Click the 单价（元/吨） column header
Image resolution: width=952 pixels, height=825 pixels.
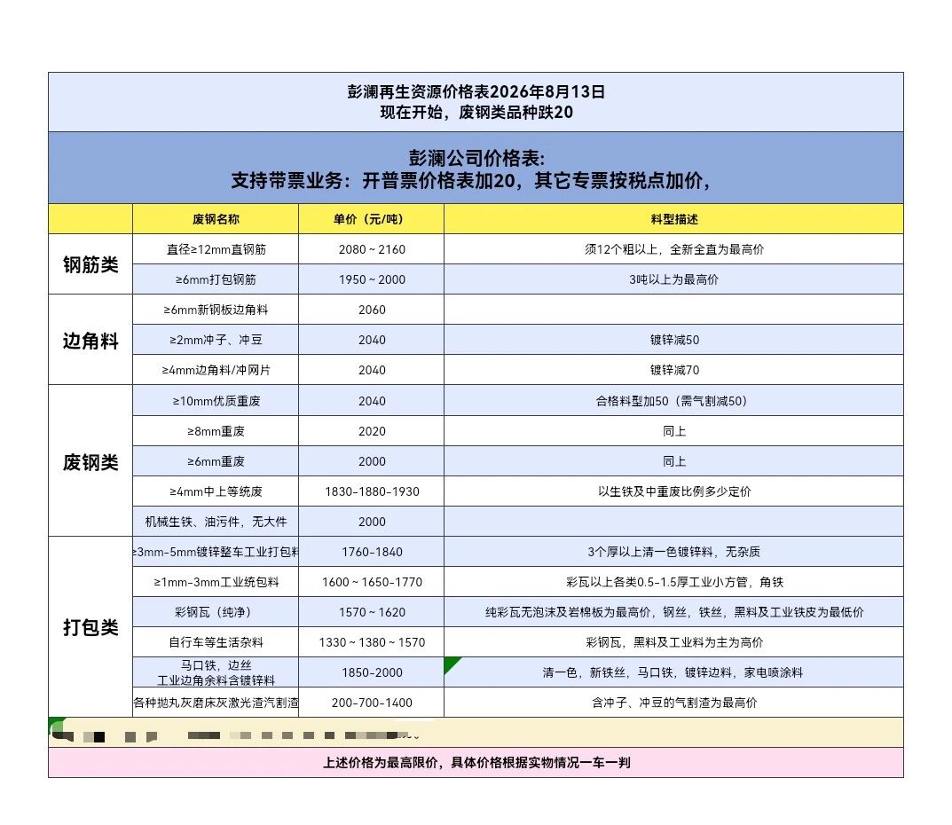371,219
